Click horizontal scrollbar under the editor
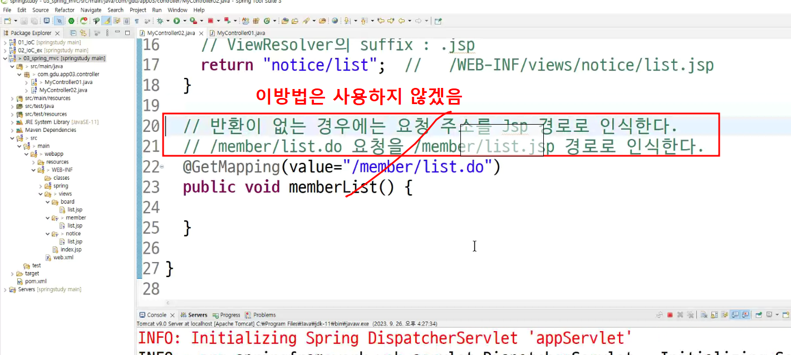Viewport: 791px width, 355px height. (x=463, y=303)
